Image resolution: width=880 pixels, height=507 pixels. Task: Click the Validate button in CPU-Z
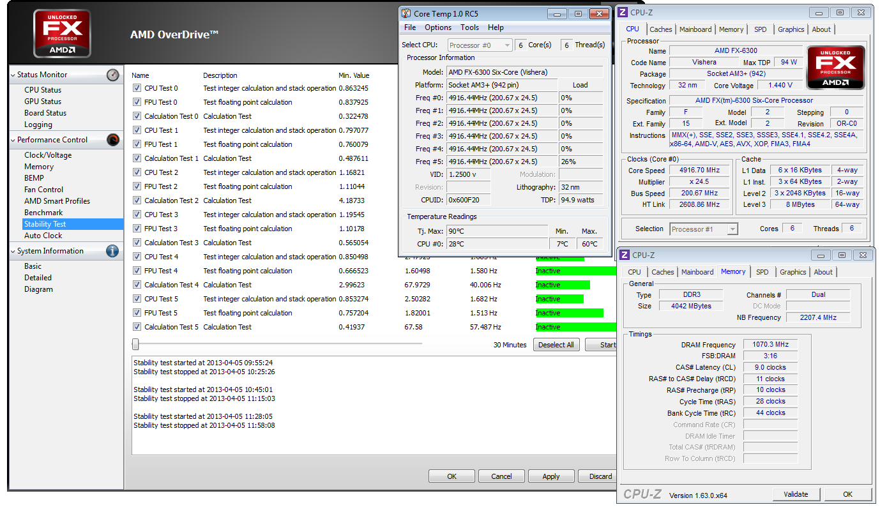(796, 494)
